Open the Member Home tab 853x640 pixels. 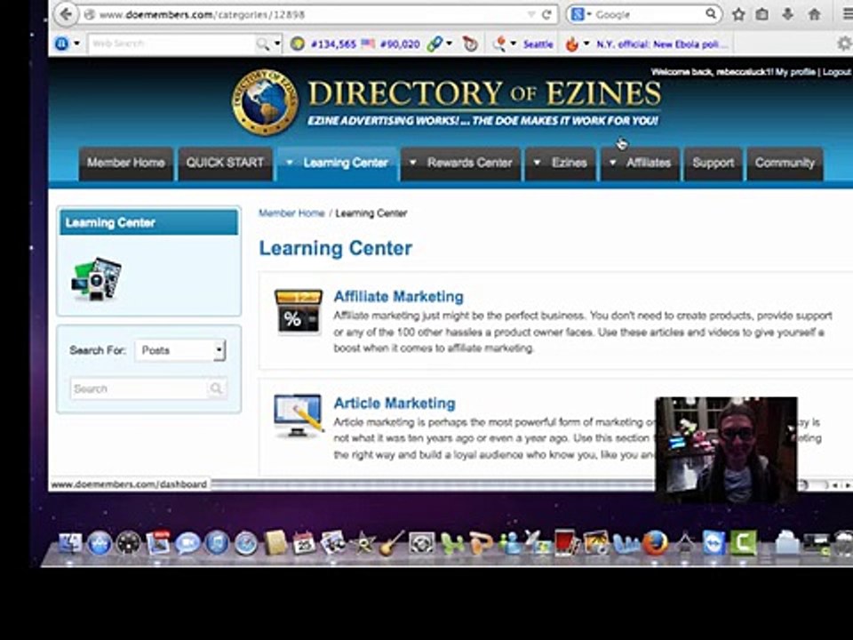pyautogui.click(x=125, y=163)
